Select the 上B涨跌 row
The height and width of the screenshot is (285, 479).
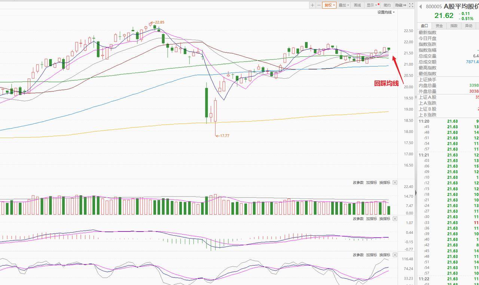tap(448, 115)
